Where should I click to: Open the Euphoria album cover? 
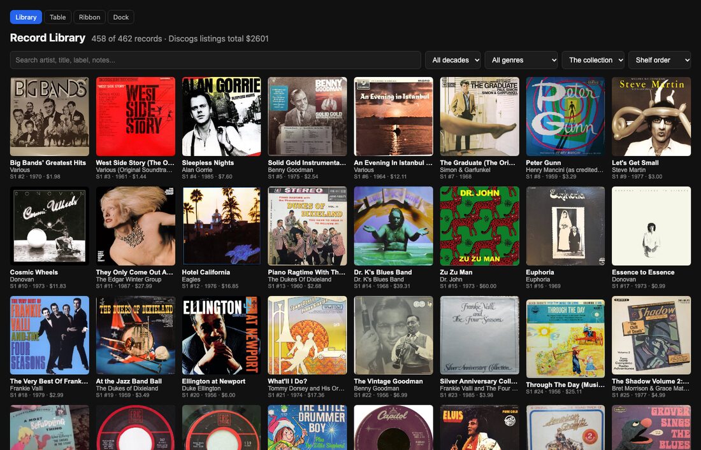pyautogui.click(x=565, y=226)
